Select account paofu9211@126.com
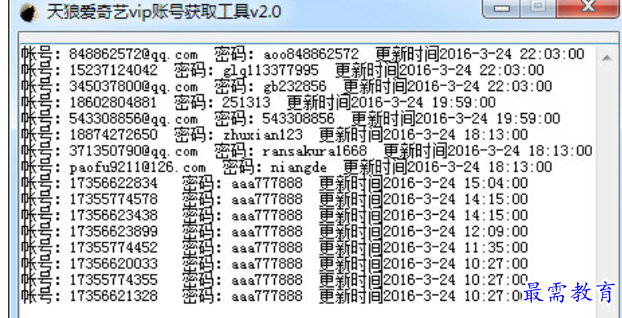Screen dimensions: 622x318 (137, 168)
